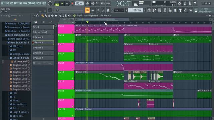Click the microphone recording icon

click(x=190, y=3)
